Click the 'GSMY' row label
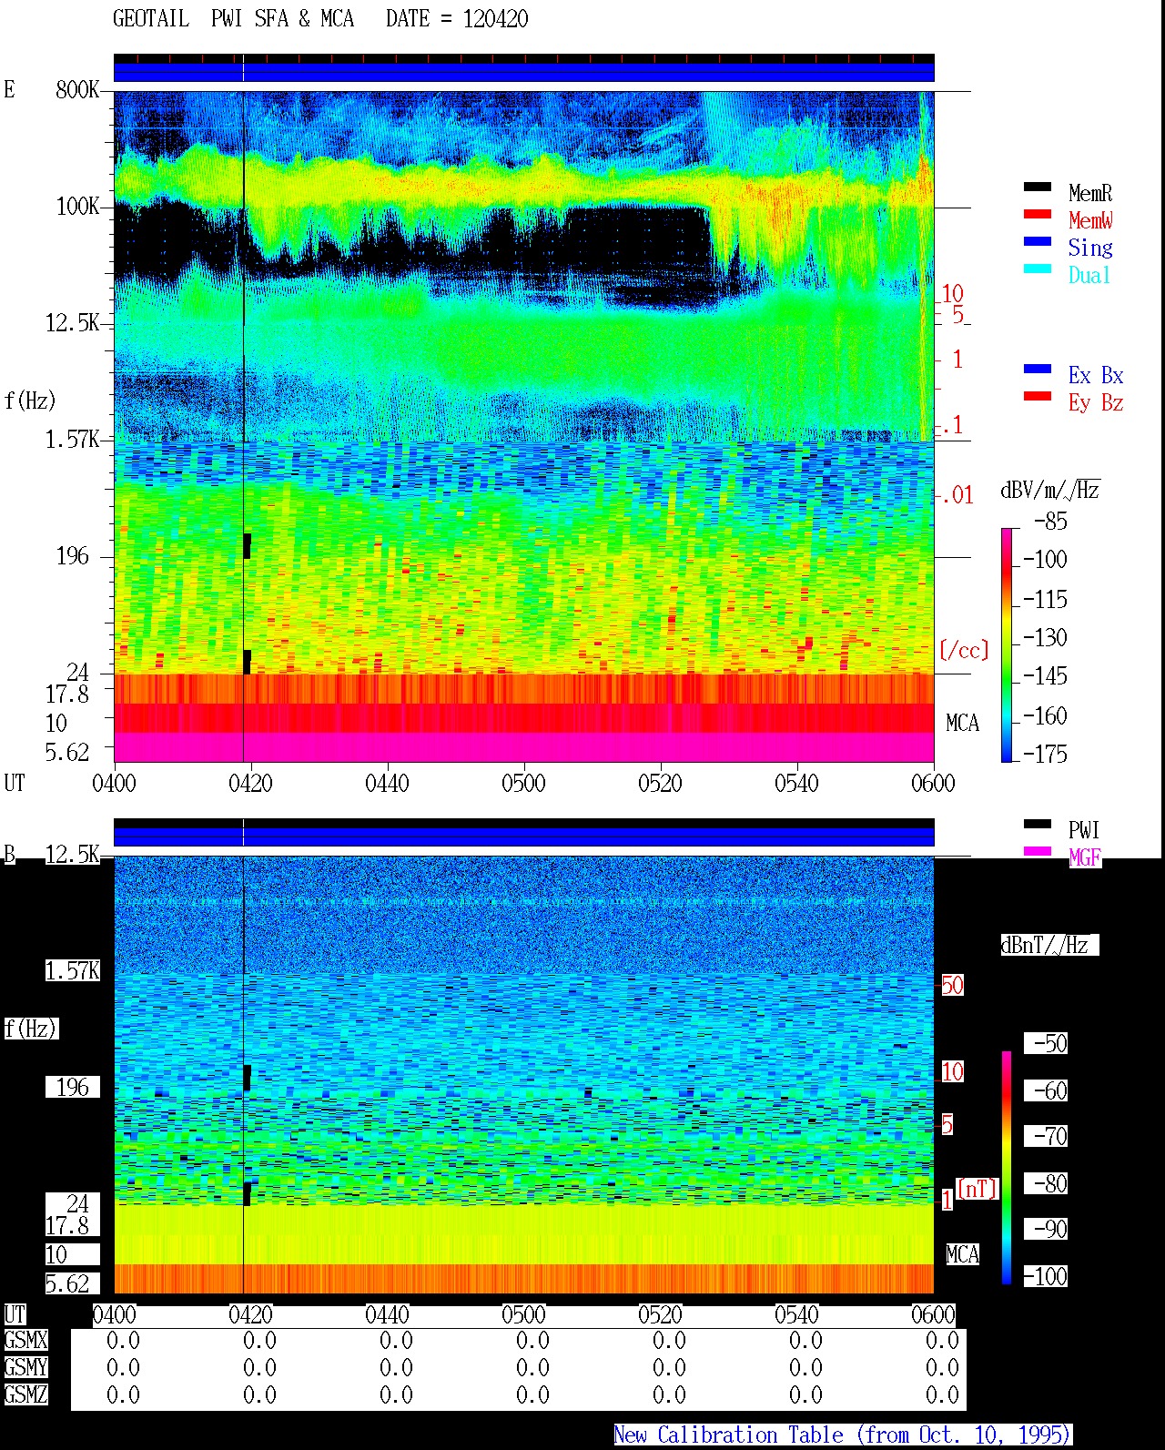Screen dimensions: 1165x1450 tap(25, 1368)
